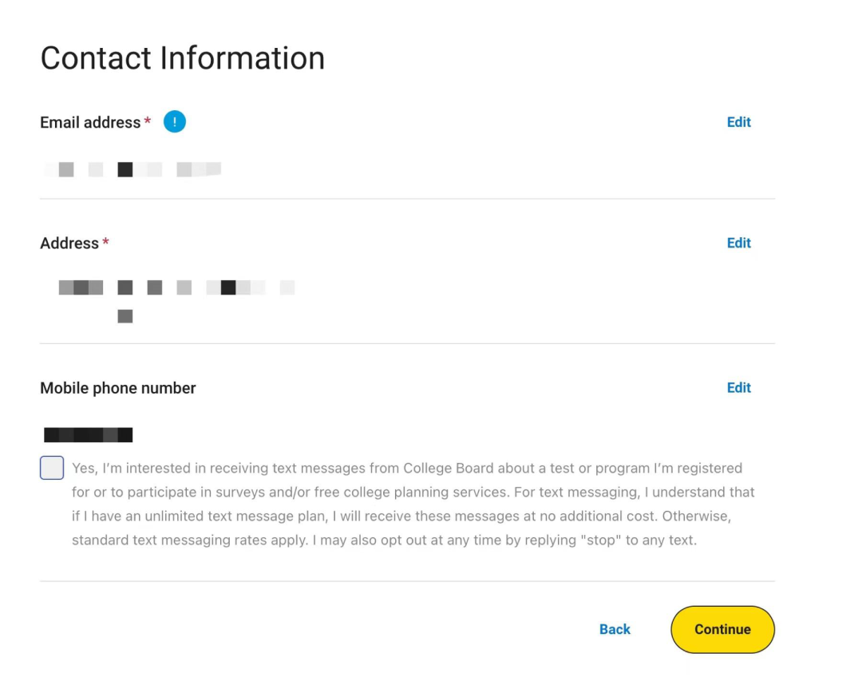The image size is (862, 693).
Task: Click the Mobile phone number label
Action: [117, 388]
